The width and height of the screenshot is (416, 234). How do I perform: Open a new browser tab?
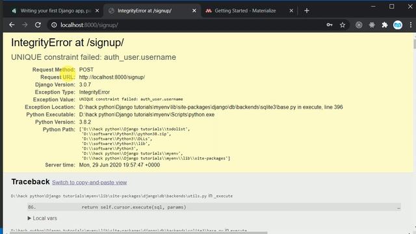307,10
